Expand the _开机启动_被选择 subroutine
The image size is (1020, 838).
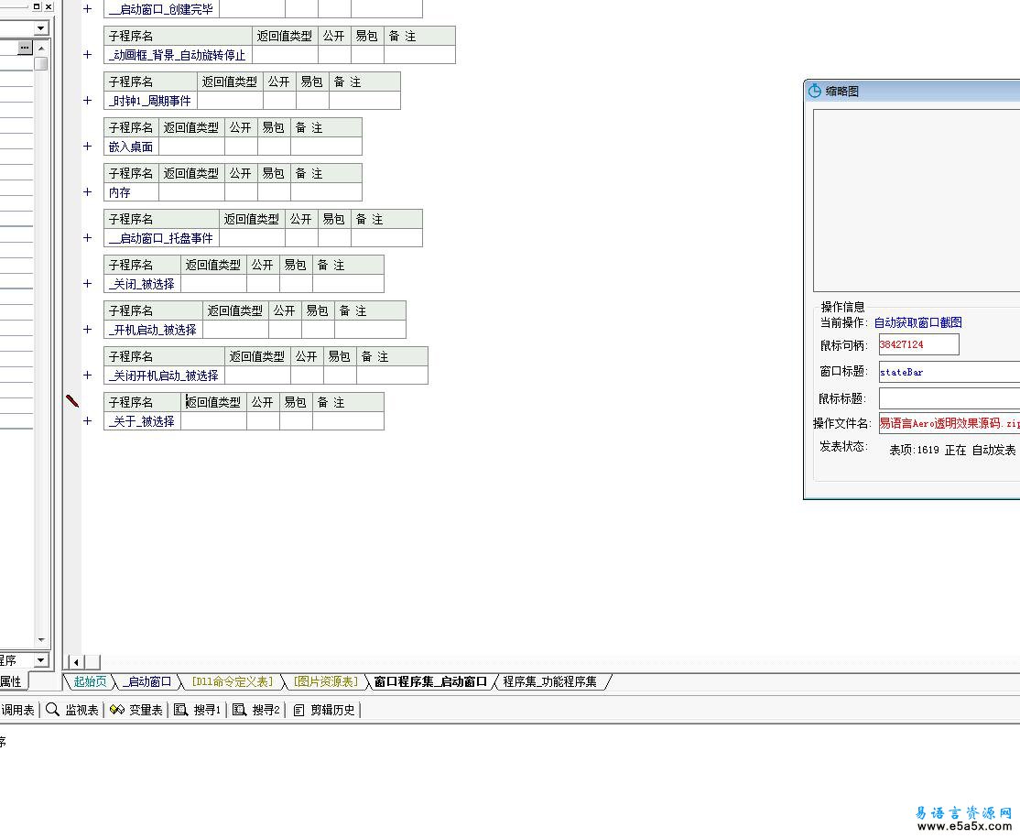click(88, 330)
